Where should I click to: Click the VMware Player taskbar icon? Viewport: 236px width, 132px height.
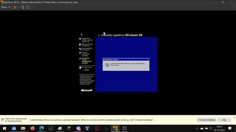(x=115, y=128)
